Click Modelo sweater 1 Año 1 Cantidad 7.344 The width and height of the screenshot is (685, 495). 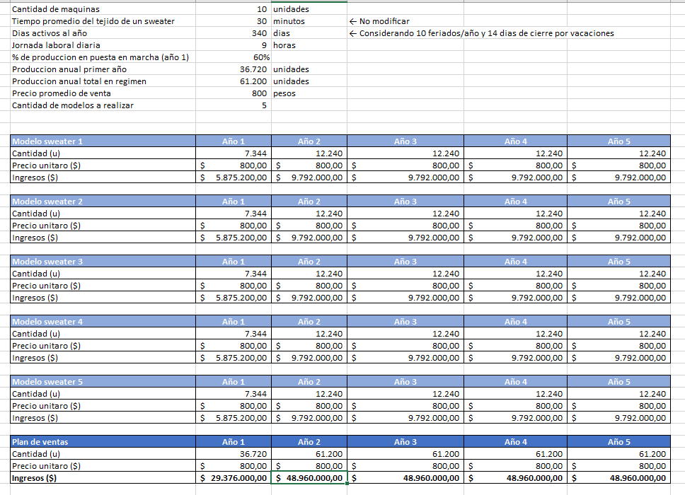point(234,153)
